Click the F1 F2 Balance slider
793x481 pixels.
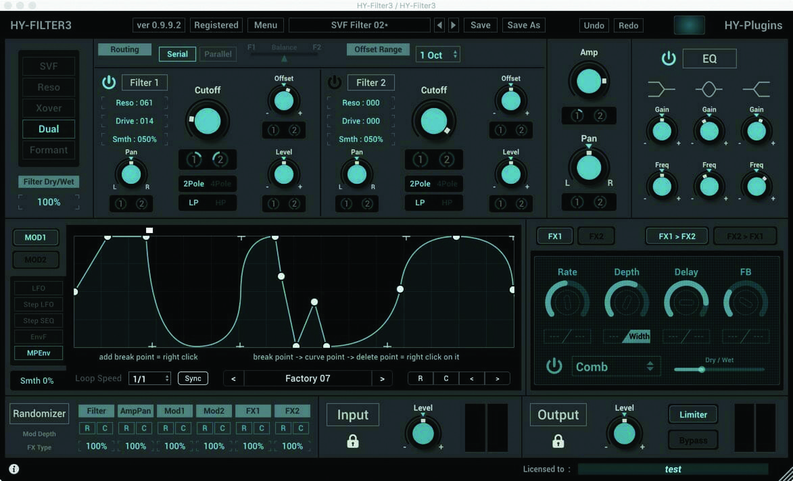click(x=284, y=54)
